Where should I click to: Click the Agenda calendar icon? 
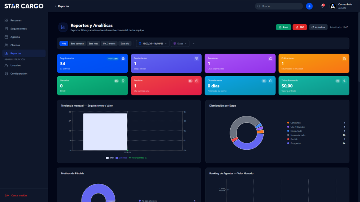(6, 37)
